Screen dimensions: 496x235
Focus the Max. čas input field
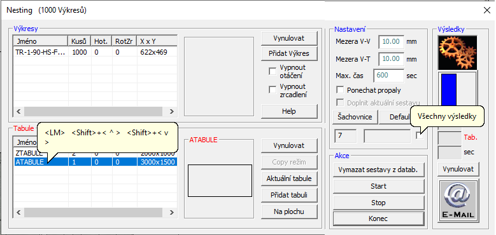(x=388, y=76)
